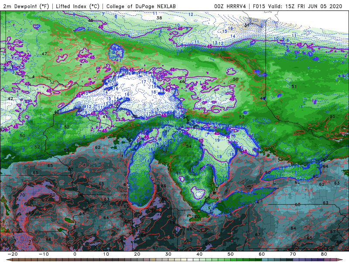This screenshot has width=349, height=262.
Task: Click the black '55' dewpoint value on the map
Action: [x=332, y=116]
